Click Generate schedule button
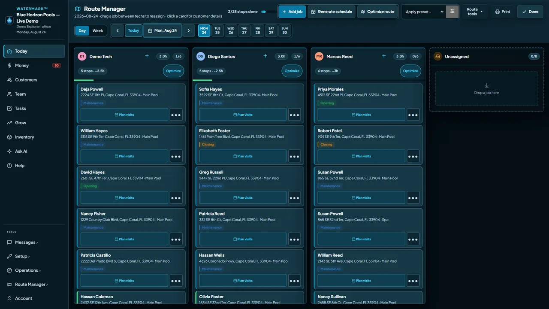This screenshot has height=309, width=549. click(x=332, y=12)
